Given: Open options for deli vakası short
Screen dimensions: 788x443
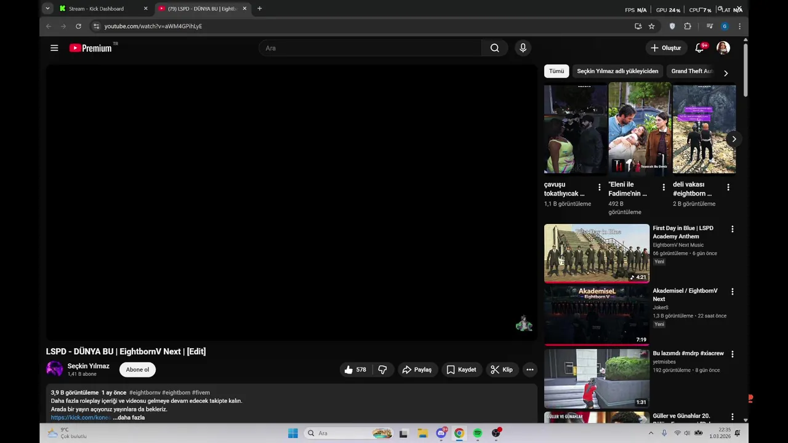Looking at the screenshot, I should [728, 187].
